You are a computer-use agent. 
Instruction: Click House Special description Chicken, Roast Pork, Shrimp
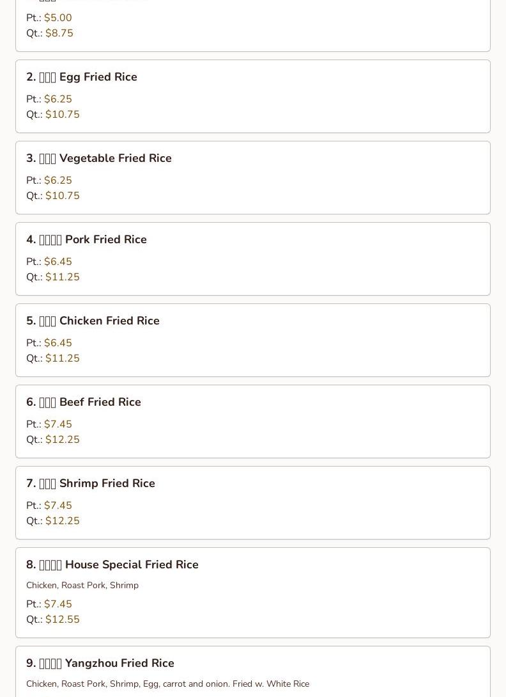point(82,586)
